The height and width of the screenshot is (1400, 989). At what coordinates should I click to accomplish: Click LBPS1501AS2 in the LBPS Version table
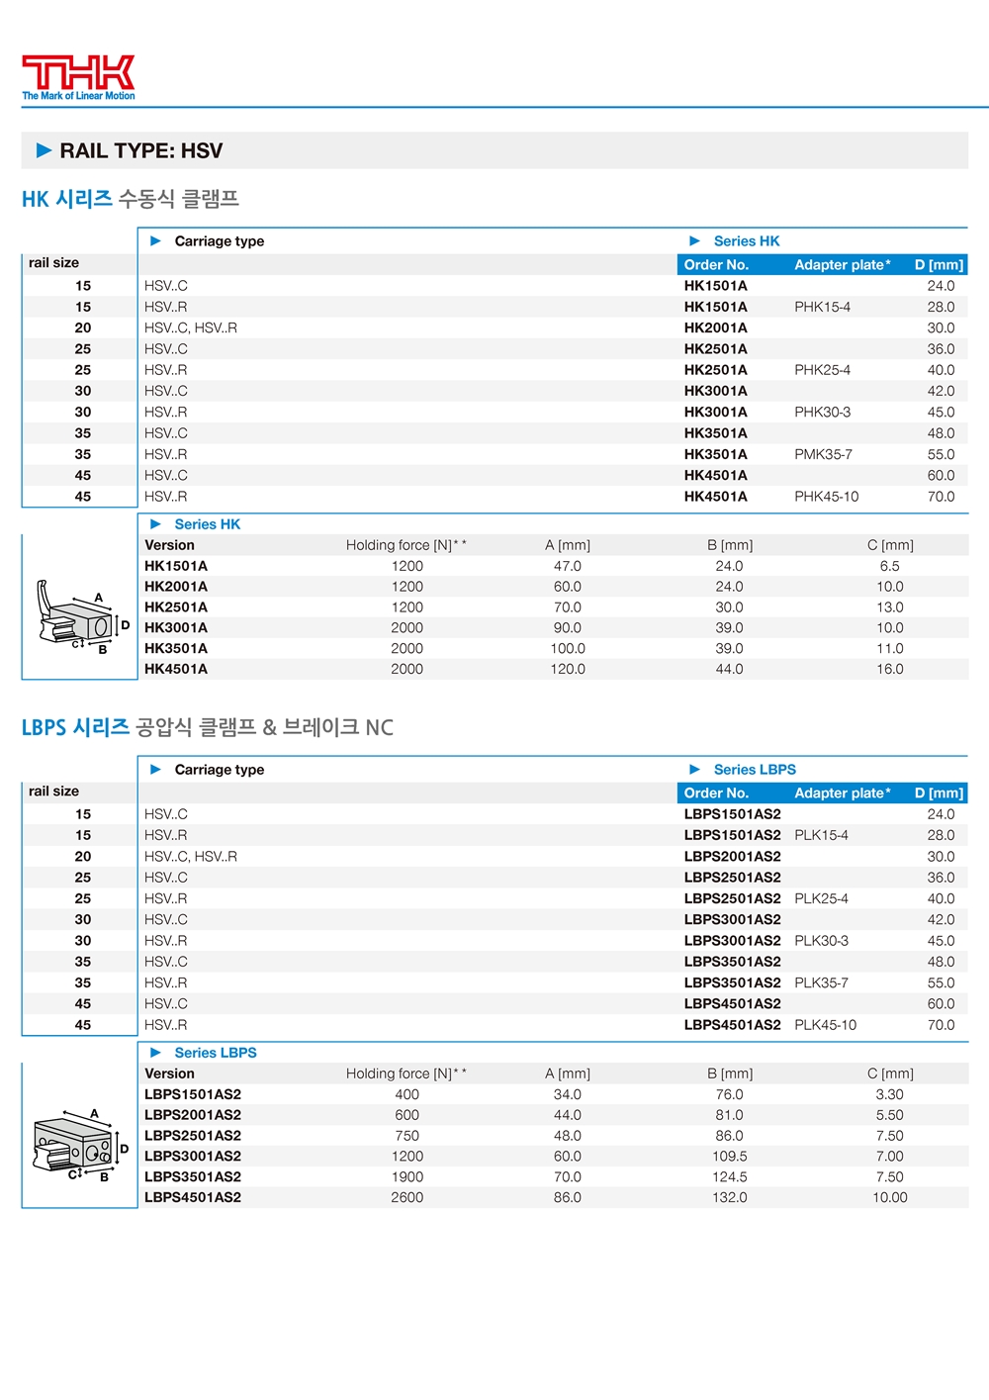coord(193,1094)
